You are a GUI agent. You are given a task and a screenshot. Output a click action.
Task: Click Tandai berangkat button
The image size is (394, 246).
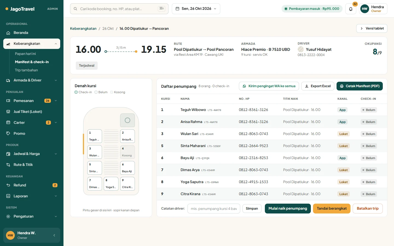pos(332,209)
